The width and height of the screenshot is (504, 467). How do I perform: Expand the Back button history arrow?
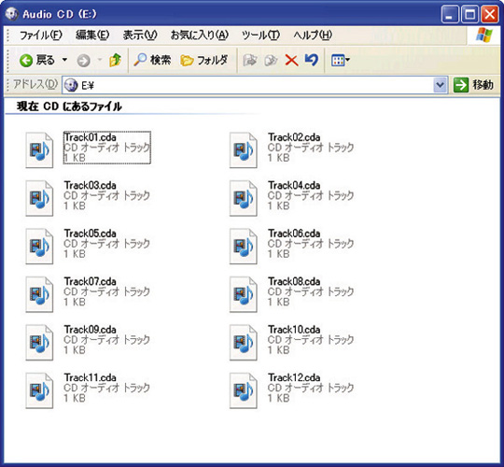[64, 60]
